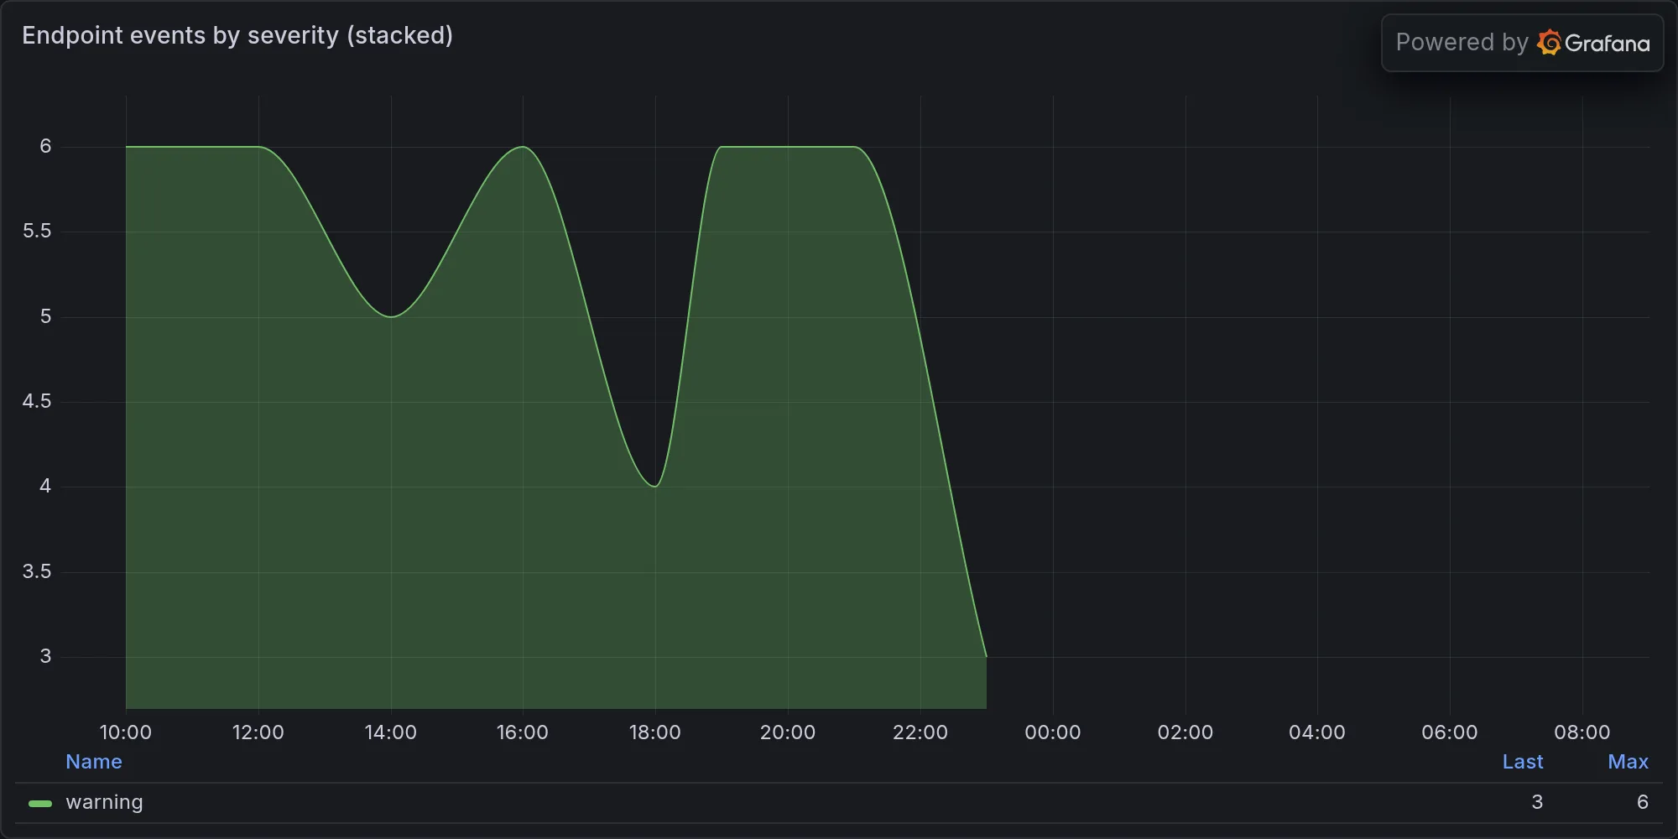Click the curve's dip at 18:00
The height and width of the screenshot is (839, 1678).
pos(655,486)
